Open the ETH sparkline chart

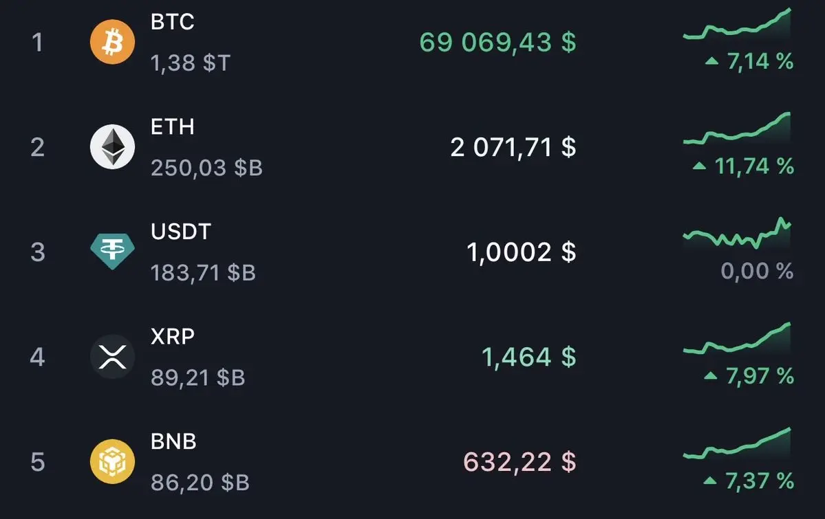click(737, 129)
